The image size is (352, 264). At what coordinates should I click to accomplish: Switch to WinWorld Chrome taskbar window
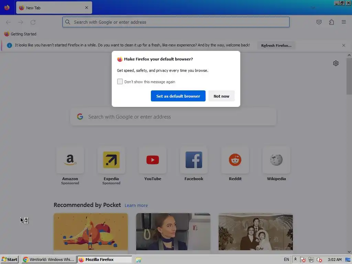[x=49, y=260]
